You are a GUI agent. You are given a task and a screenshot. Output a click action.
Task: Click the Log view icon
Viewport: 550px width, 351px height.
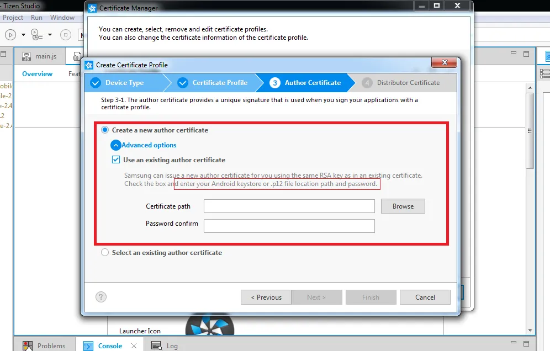coord(156,345)
